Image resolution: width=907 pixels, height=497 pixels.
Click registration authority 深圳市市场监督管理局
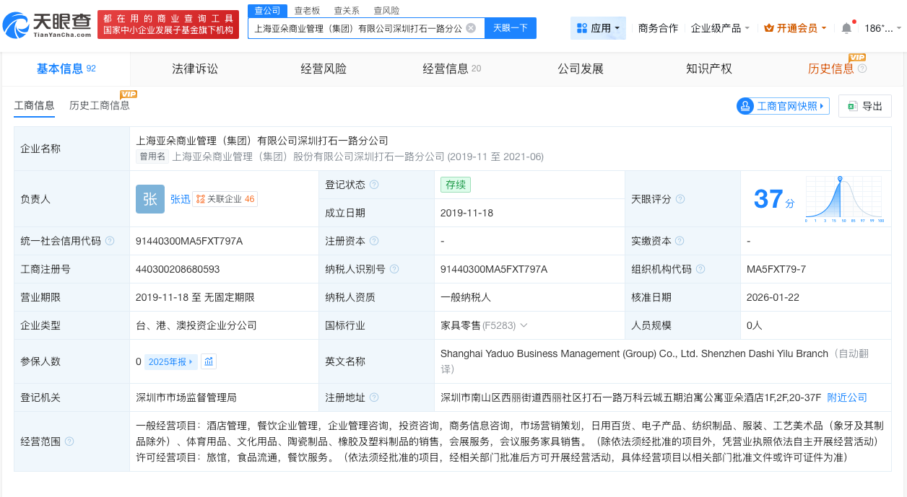point(186,397)
